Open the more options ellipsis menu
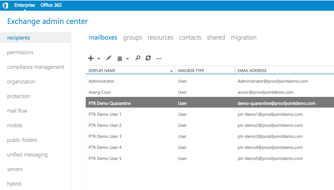Screen dimensions: 334x190 pyautogui.click(x=159, y=59)
